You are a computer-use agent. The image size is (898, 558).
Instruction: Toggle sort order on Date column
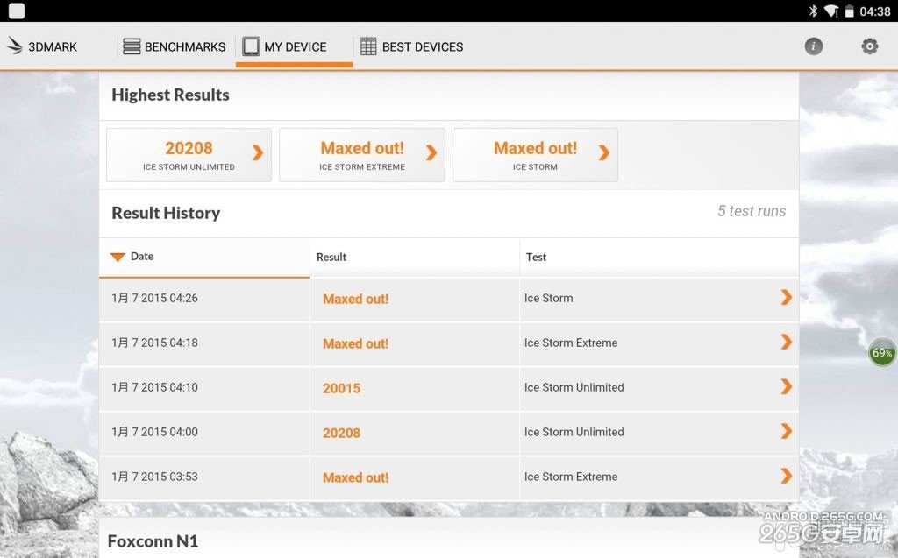(x=132, y=257)
